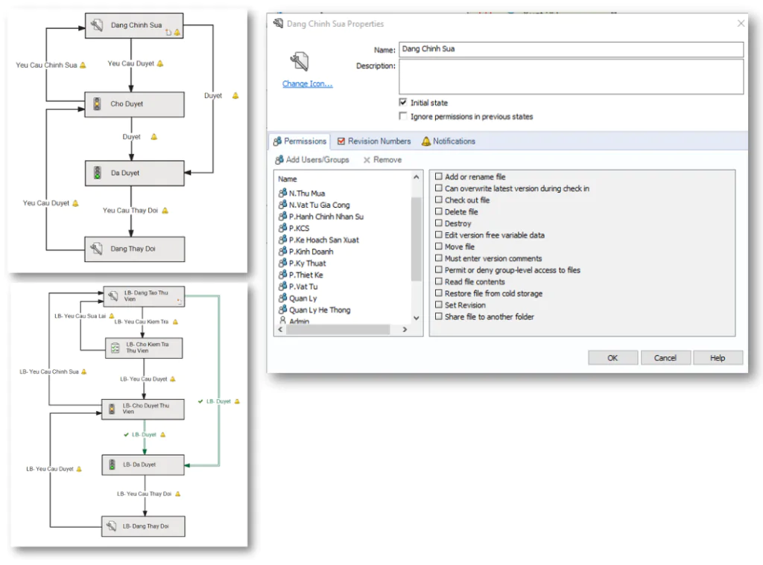
Task: Select N.Vat Tu Gia Cong group
Action: pos(314,205)
